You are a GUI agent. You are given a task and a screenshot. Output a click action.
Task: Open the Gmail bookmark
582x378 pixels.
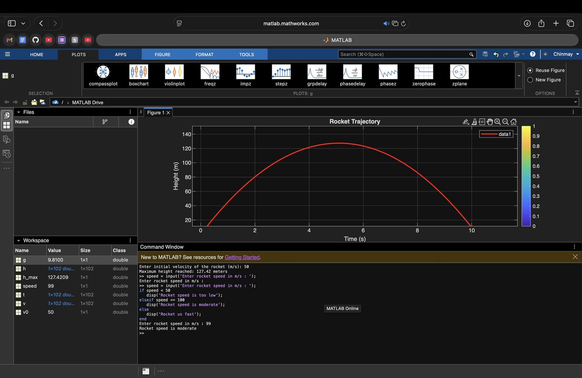tap(10, 40)
